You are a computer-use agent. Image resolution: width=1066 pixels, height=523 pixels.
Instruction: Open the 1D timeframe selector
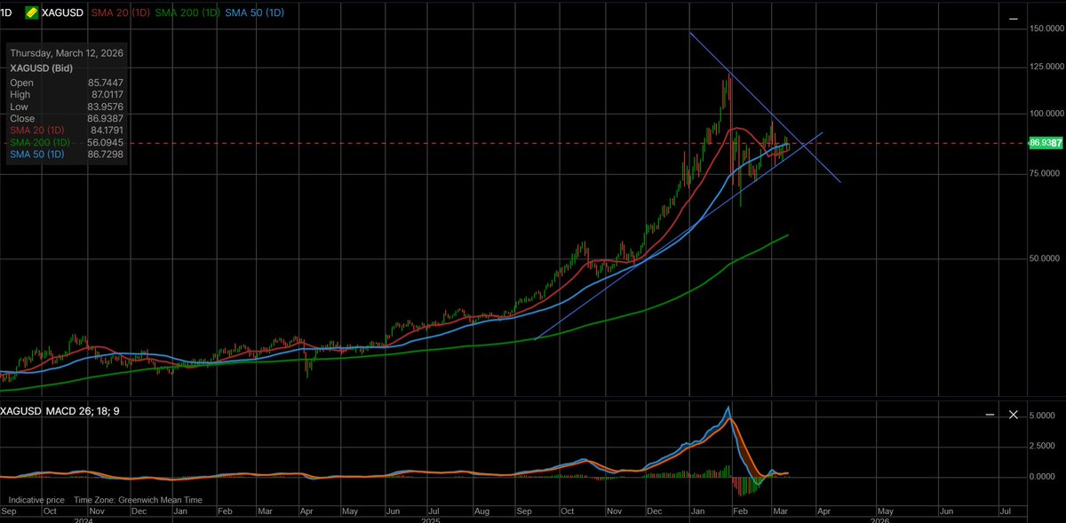point(6,13)
